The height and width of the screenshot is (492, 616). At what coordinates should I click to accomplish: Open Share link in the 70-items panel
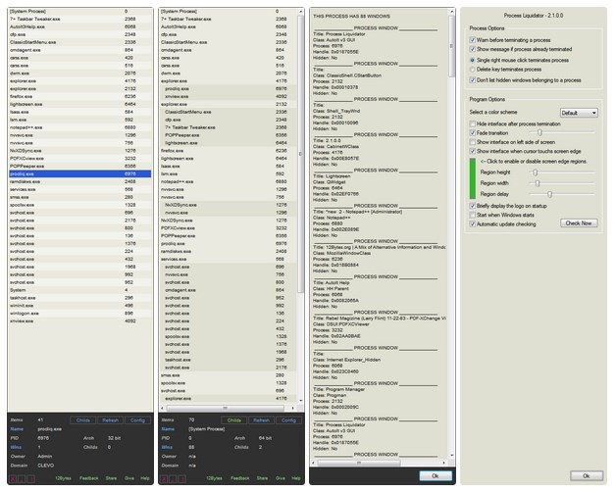pyautogui.click(x=262, y=478)
